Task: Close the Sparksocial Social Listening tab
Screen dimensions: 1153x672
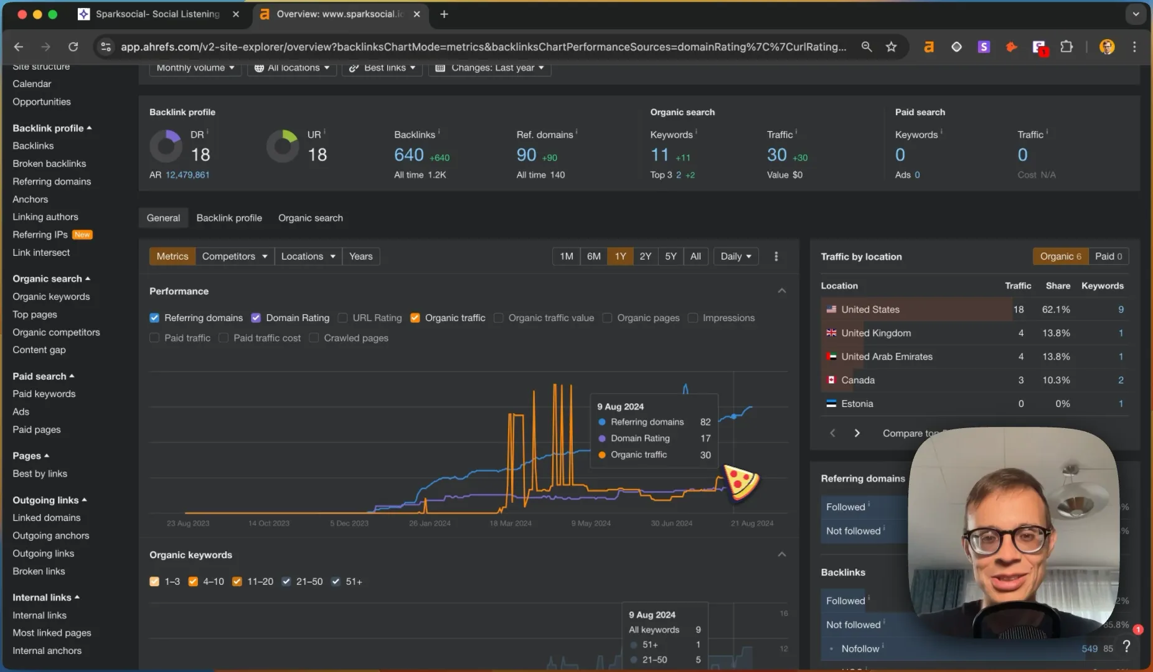Action: click(236, 14)
